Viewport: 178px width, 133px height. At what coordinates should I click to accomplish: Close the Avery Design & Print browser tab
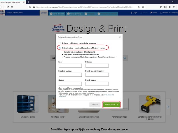point(24,2)
